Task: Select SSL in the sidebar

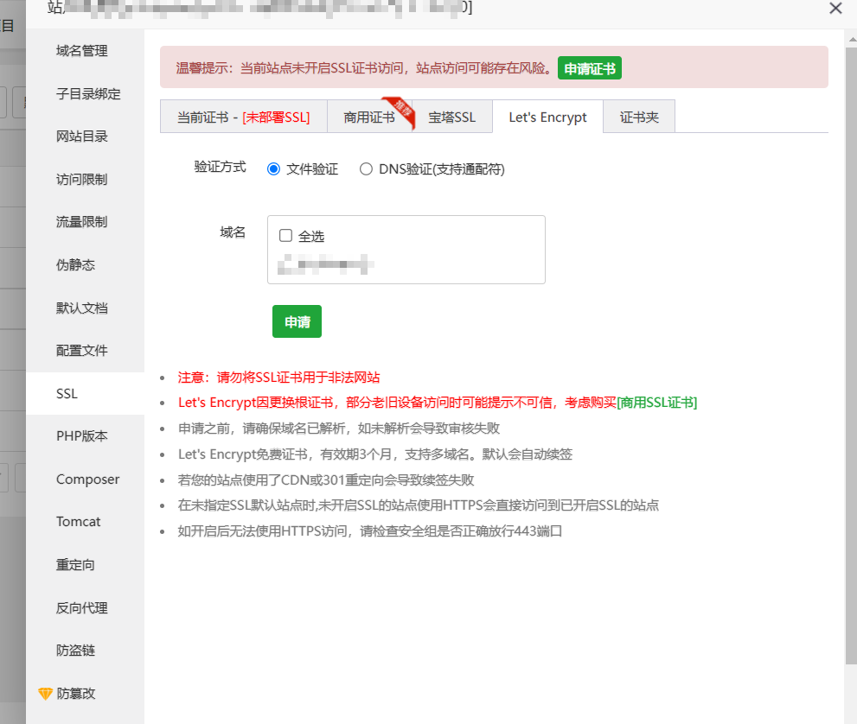Action: click(86, 394)
